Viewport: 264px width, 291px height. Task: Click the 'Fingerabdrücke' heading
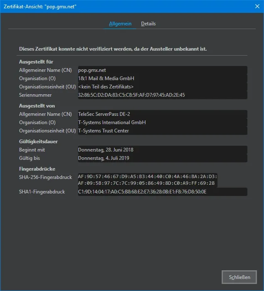point(37,169)
